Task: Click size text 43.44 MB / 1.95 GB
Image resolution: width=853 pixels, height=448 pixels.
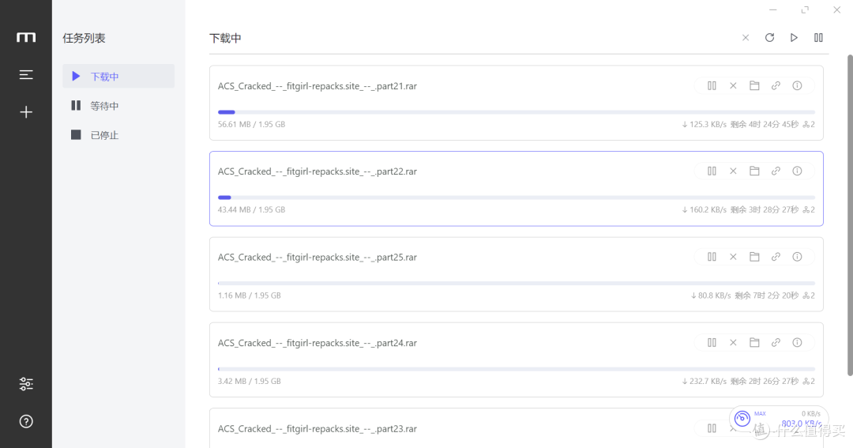Action: click(x=251, y=209)
